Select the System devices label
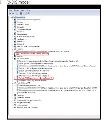 pyautogui.click(x=22, y=105)
